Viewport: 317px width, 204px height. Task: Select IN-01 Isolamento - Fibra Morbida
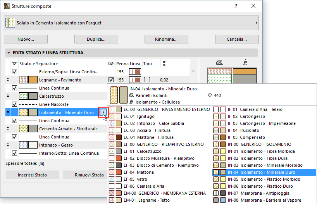click(x=264, y=151)
